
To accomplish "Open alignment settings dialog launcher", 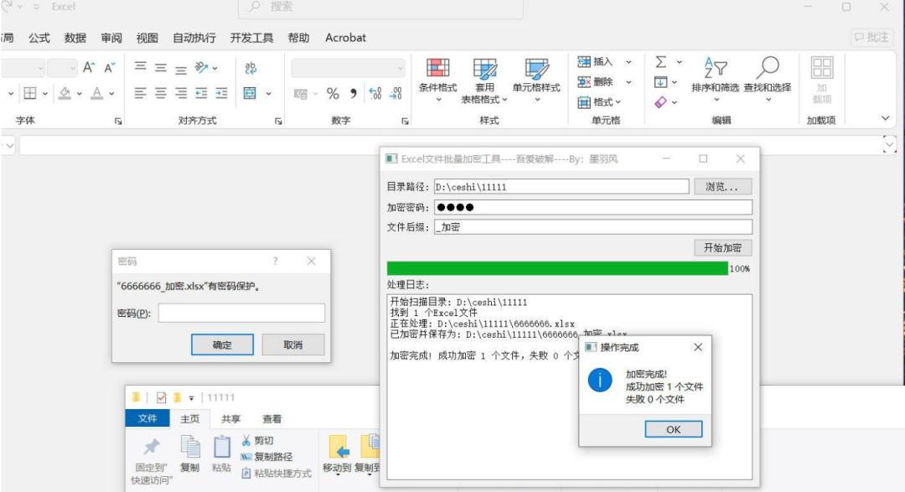I will 278,121.
